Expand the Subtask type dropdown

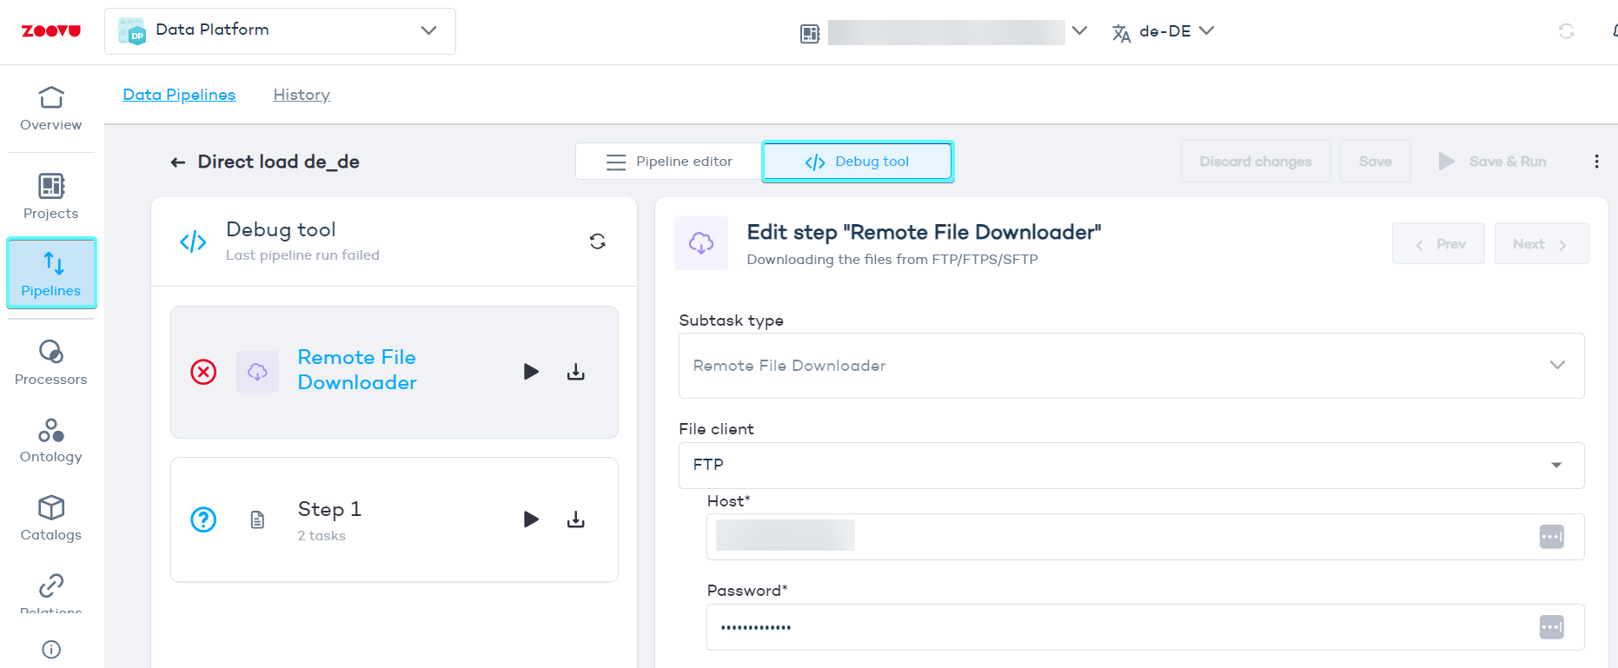[1131, 366]
